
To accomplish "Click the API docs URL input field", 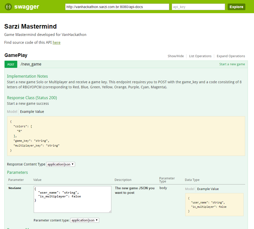I will click(x=117, y=7).
